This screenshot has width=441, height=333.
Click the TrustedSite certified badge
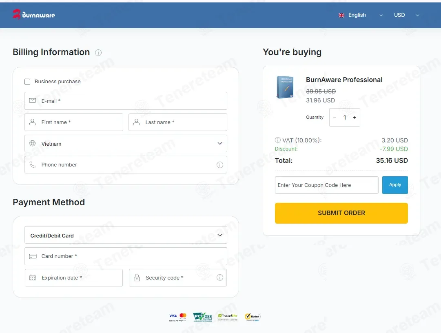click(228, 317)
